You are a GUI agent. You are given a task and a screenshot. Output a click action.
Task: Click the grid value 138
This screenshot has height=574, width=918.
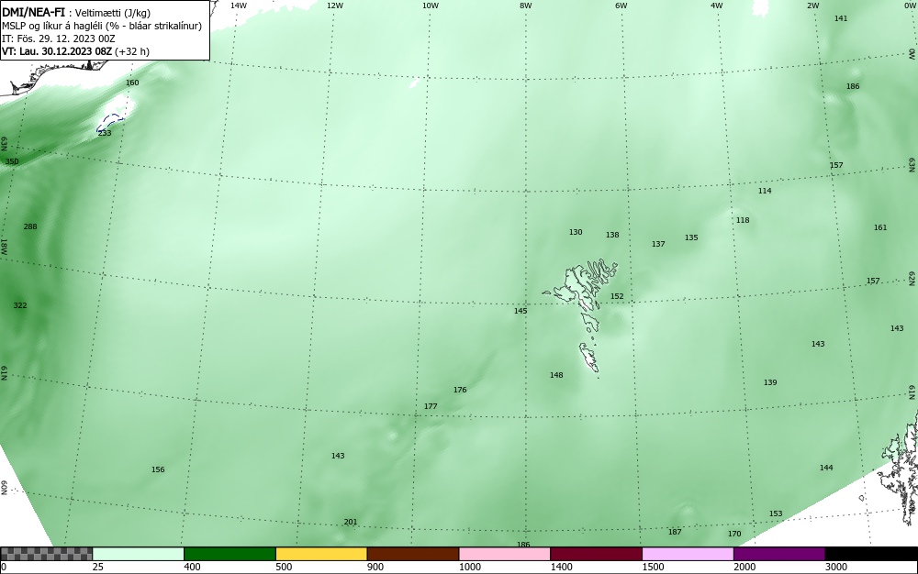coord(611,235)
